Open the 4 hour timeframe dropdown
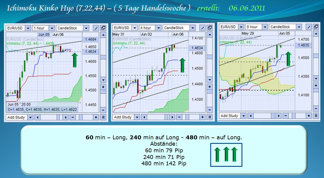Screen dimensions: 324x178 click(x=158, y=28)
